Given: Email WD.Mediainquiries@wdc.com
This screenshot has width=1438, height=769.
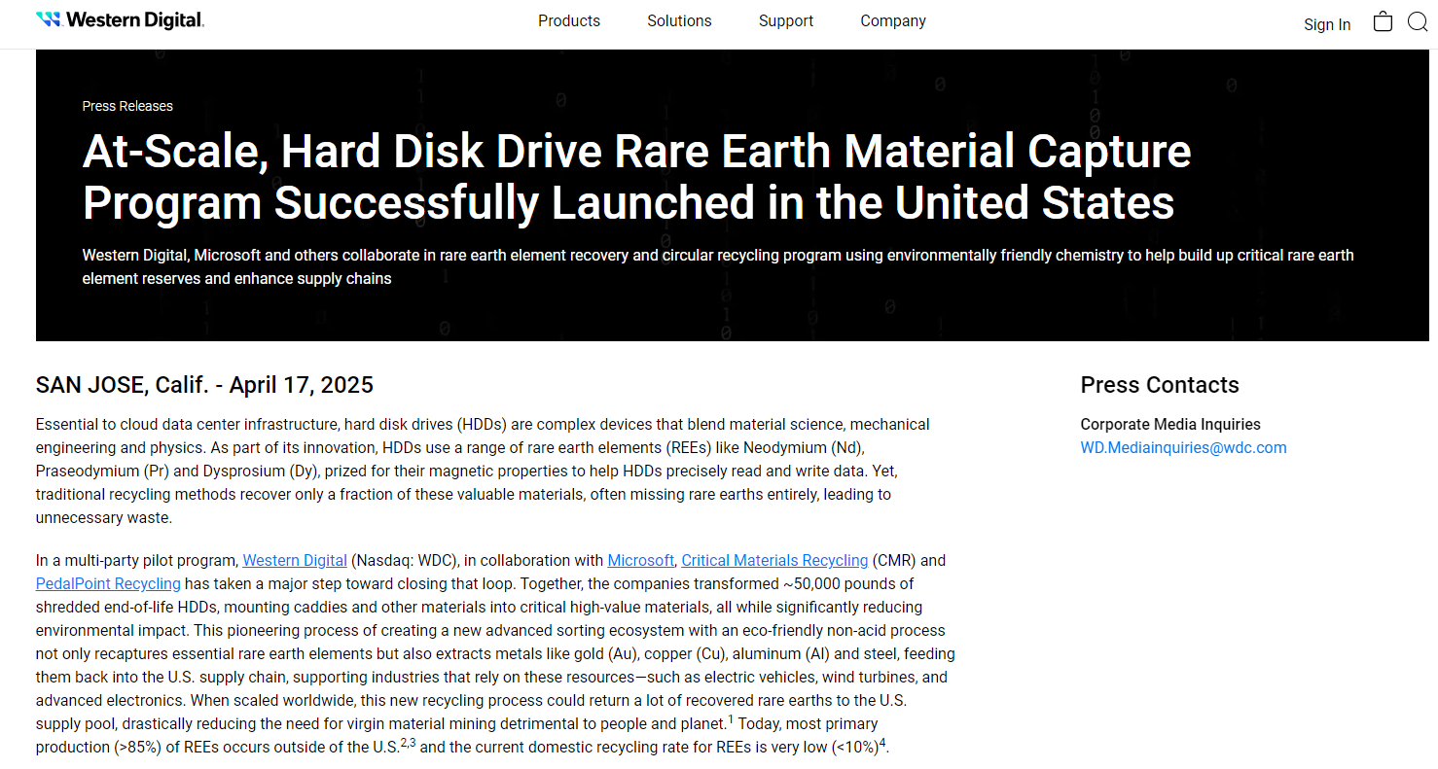Looking at the screenshot, I should [1183, 448].
